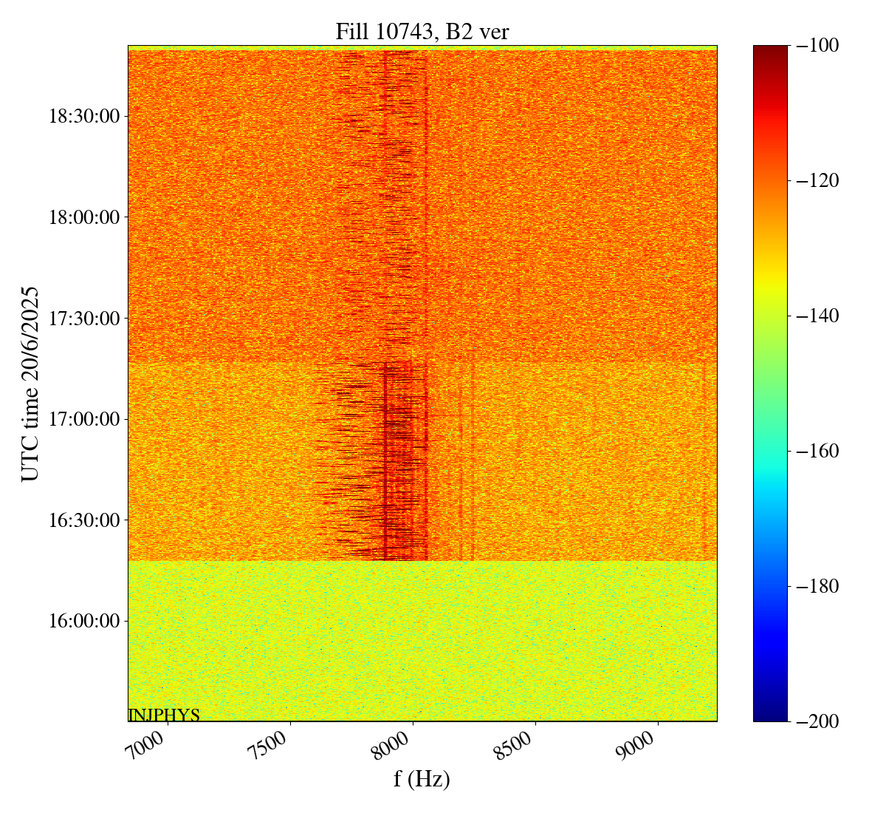886x813 pixels.
Task: Click the 17:00:00 time tick label
Action: click(83, 419)
